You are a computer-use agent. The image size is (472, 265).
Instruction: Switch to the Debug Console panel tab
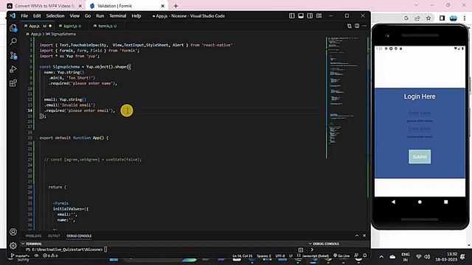tap(79, 236)
